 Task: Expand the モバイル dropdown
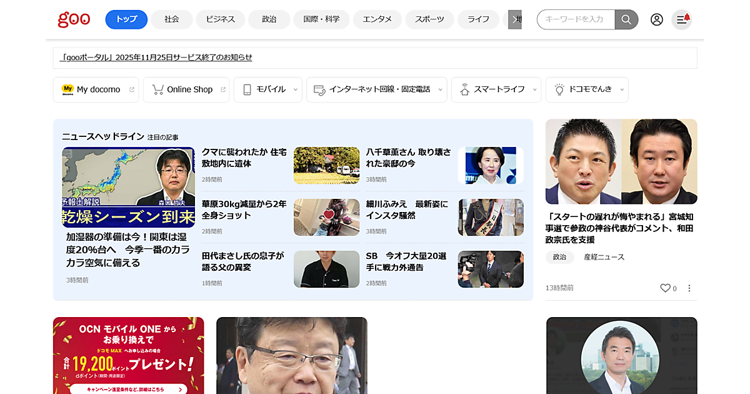click(294, 89)
